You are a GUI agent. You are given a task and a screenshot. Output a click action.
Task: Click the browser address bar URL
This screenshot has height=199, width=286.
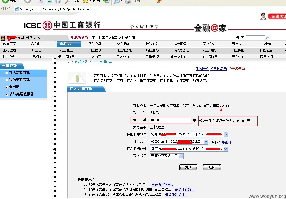pos(58,9)
